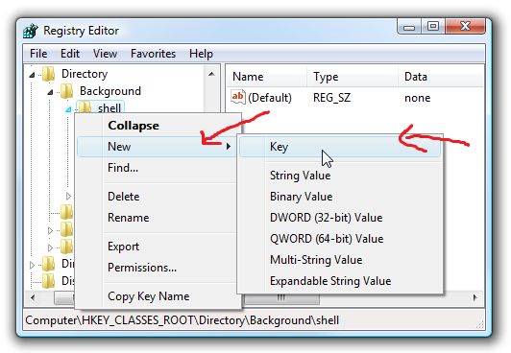Select the shell tree item label
Viewport: 511px width, 353px height.
(x=109, y=108)
